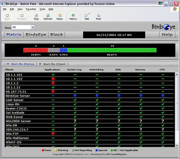Click the Forward arrow toolbar icon
Viewport: 180px width, 159px height.
22,15
